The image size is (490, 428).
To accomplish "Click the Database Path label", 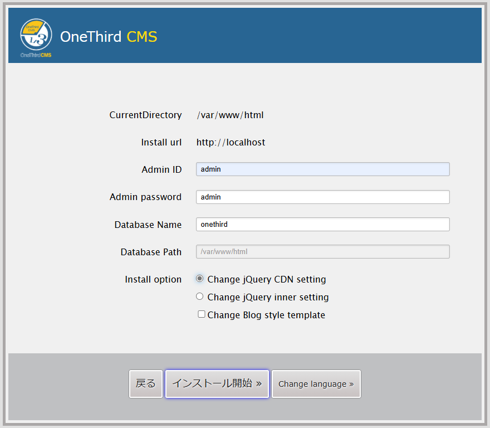I will [x=151, y=252].
